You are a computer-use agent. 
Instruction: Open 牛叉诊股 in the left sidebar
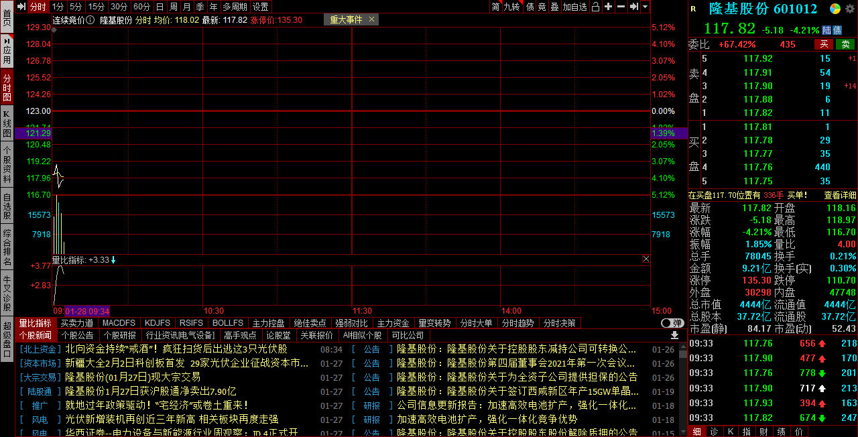coord(7,294)
